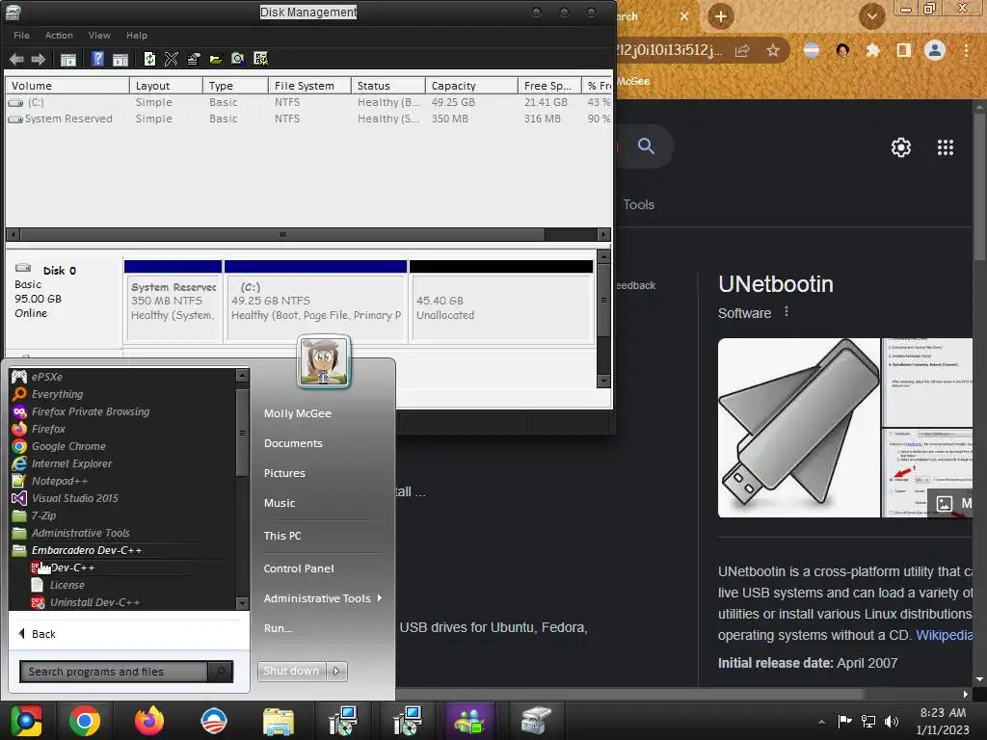Click the clock showing 8:23 AM

(x=943, y=713)
